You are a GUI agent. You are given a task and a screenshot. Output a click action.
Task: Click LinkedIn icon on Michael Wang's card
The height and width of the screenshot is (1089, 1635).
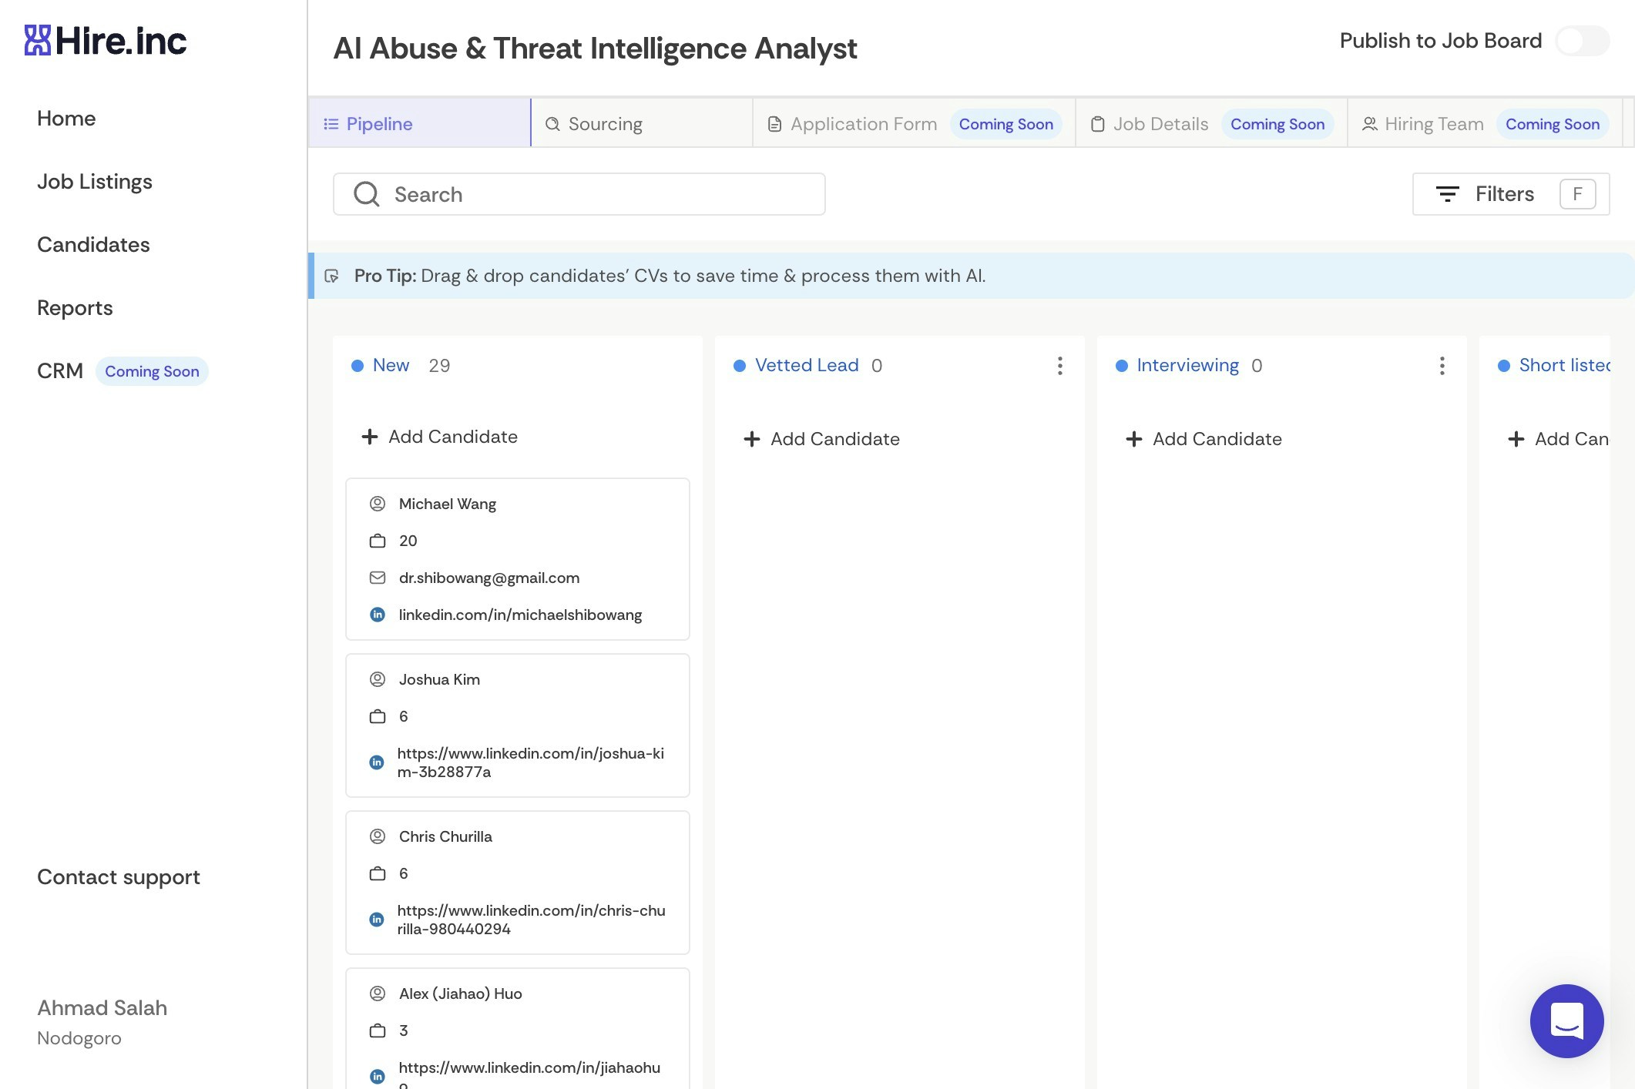[378, 615]
